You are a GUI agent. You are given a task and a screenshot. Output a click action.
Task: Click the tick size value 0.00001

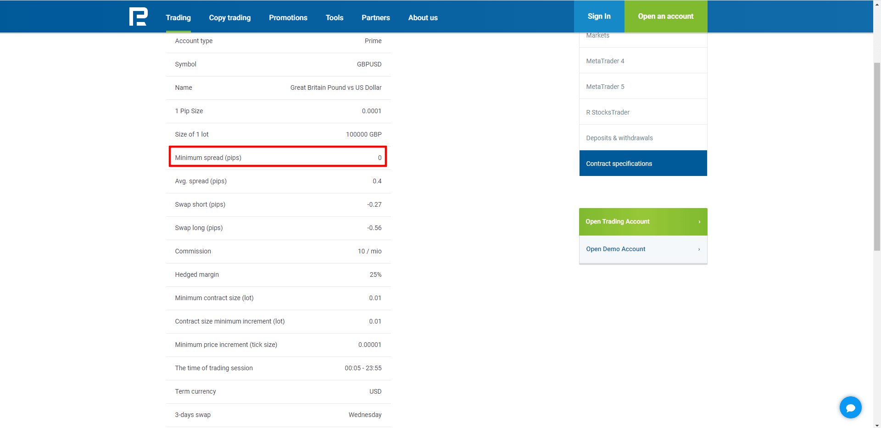click(x=370, y=345)
